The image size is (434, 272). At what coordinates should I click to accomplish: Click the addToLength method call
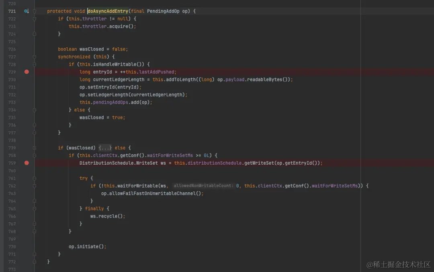[x=181, y=79]
